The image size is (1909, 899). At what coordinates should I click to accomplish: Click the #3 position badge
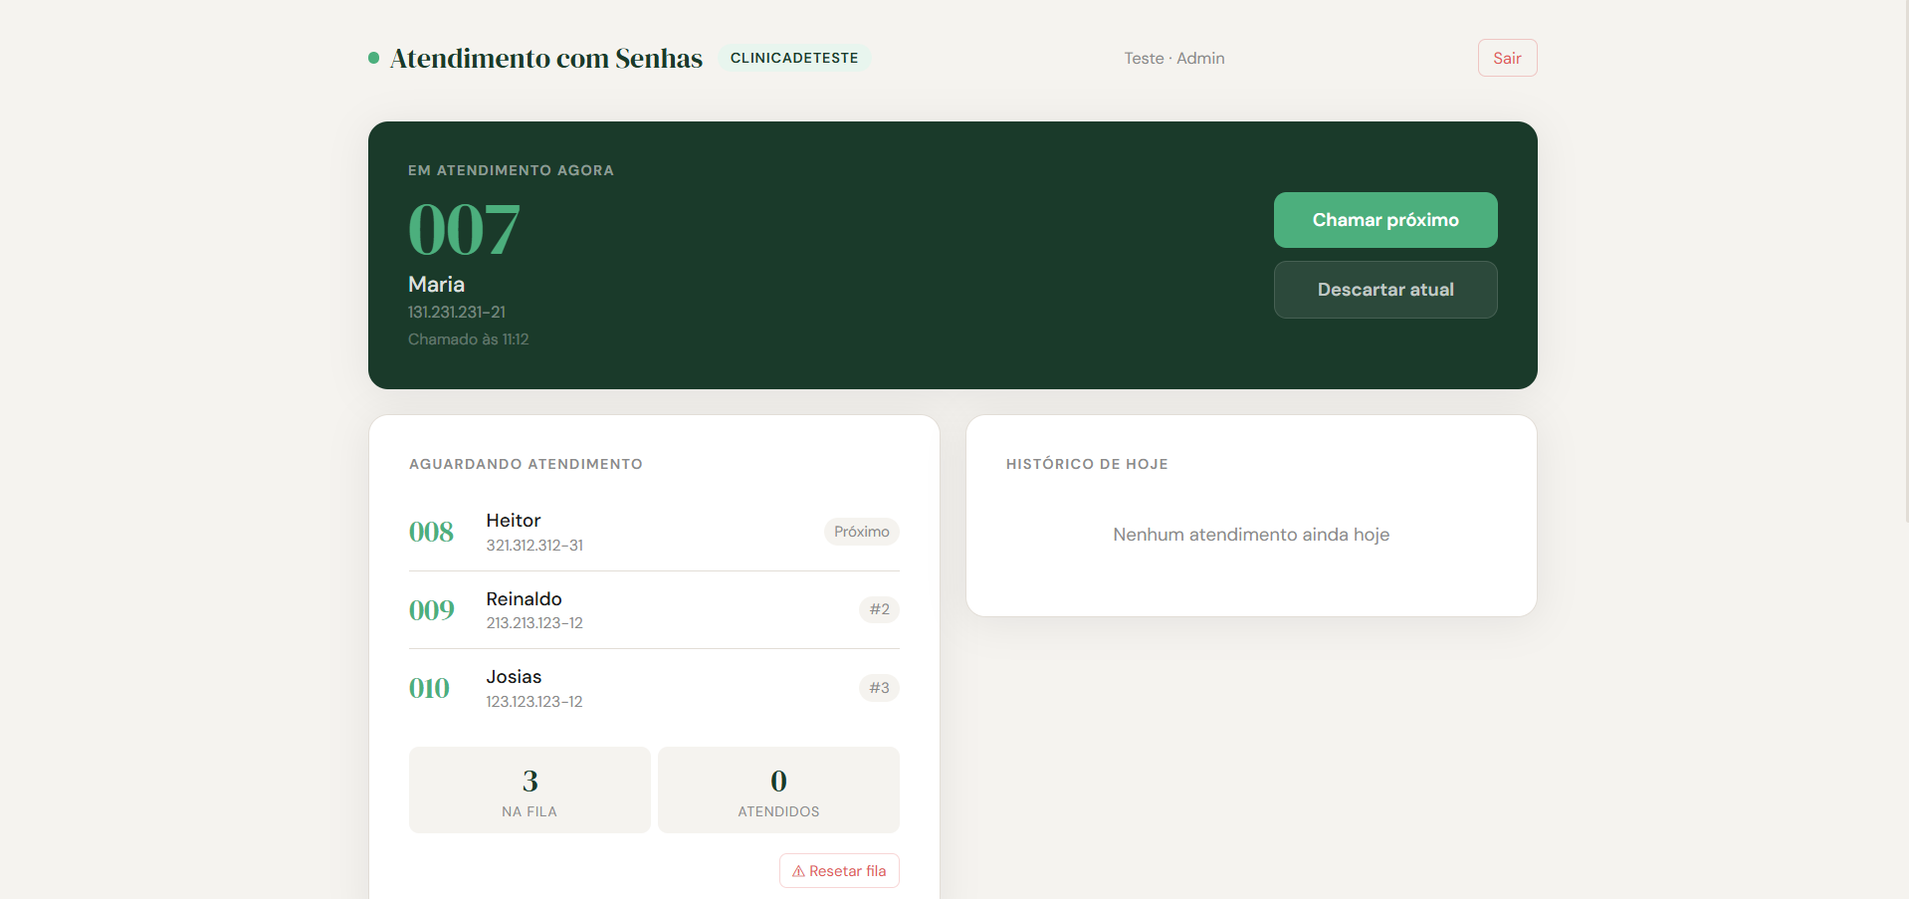(879, 688)
